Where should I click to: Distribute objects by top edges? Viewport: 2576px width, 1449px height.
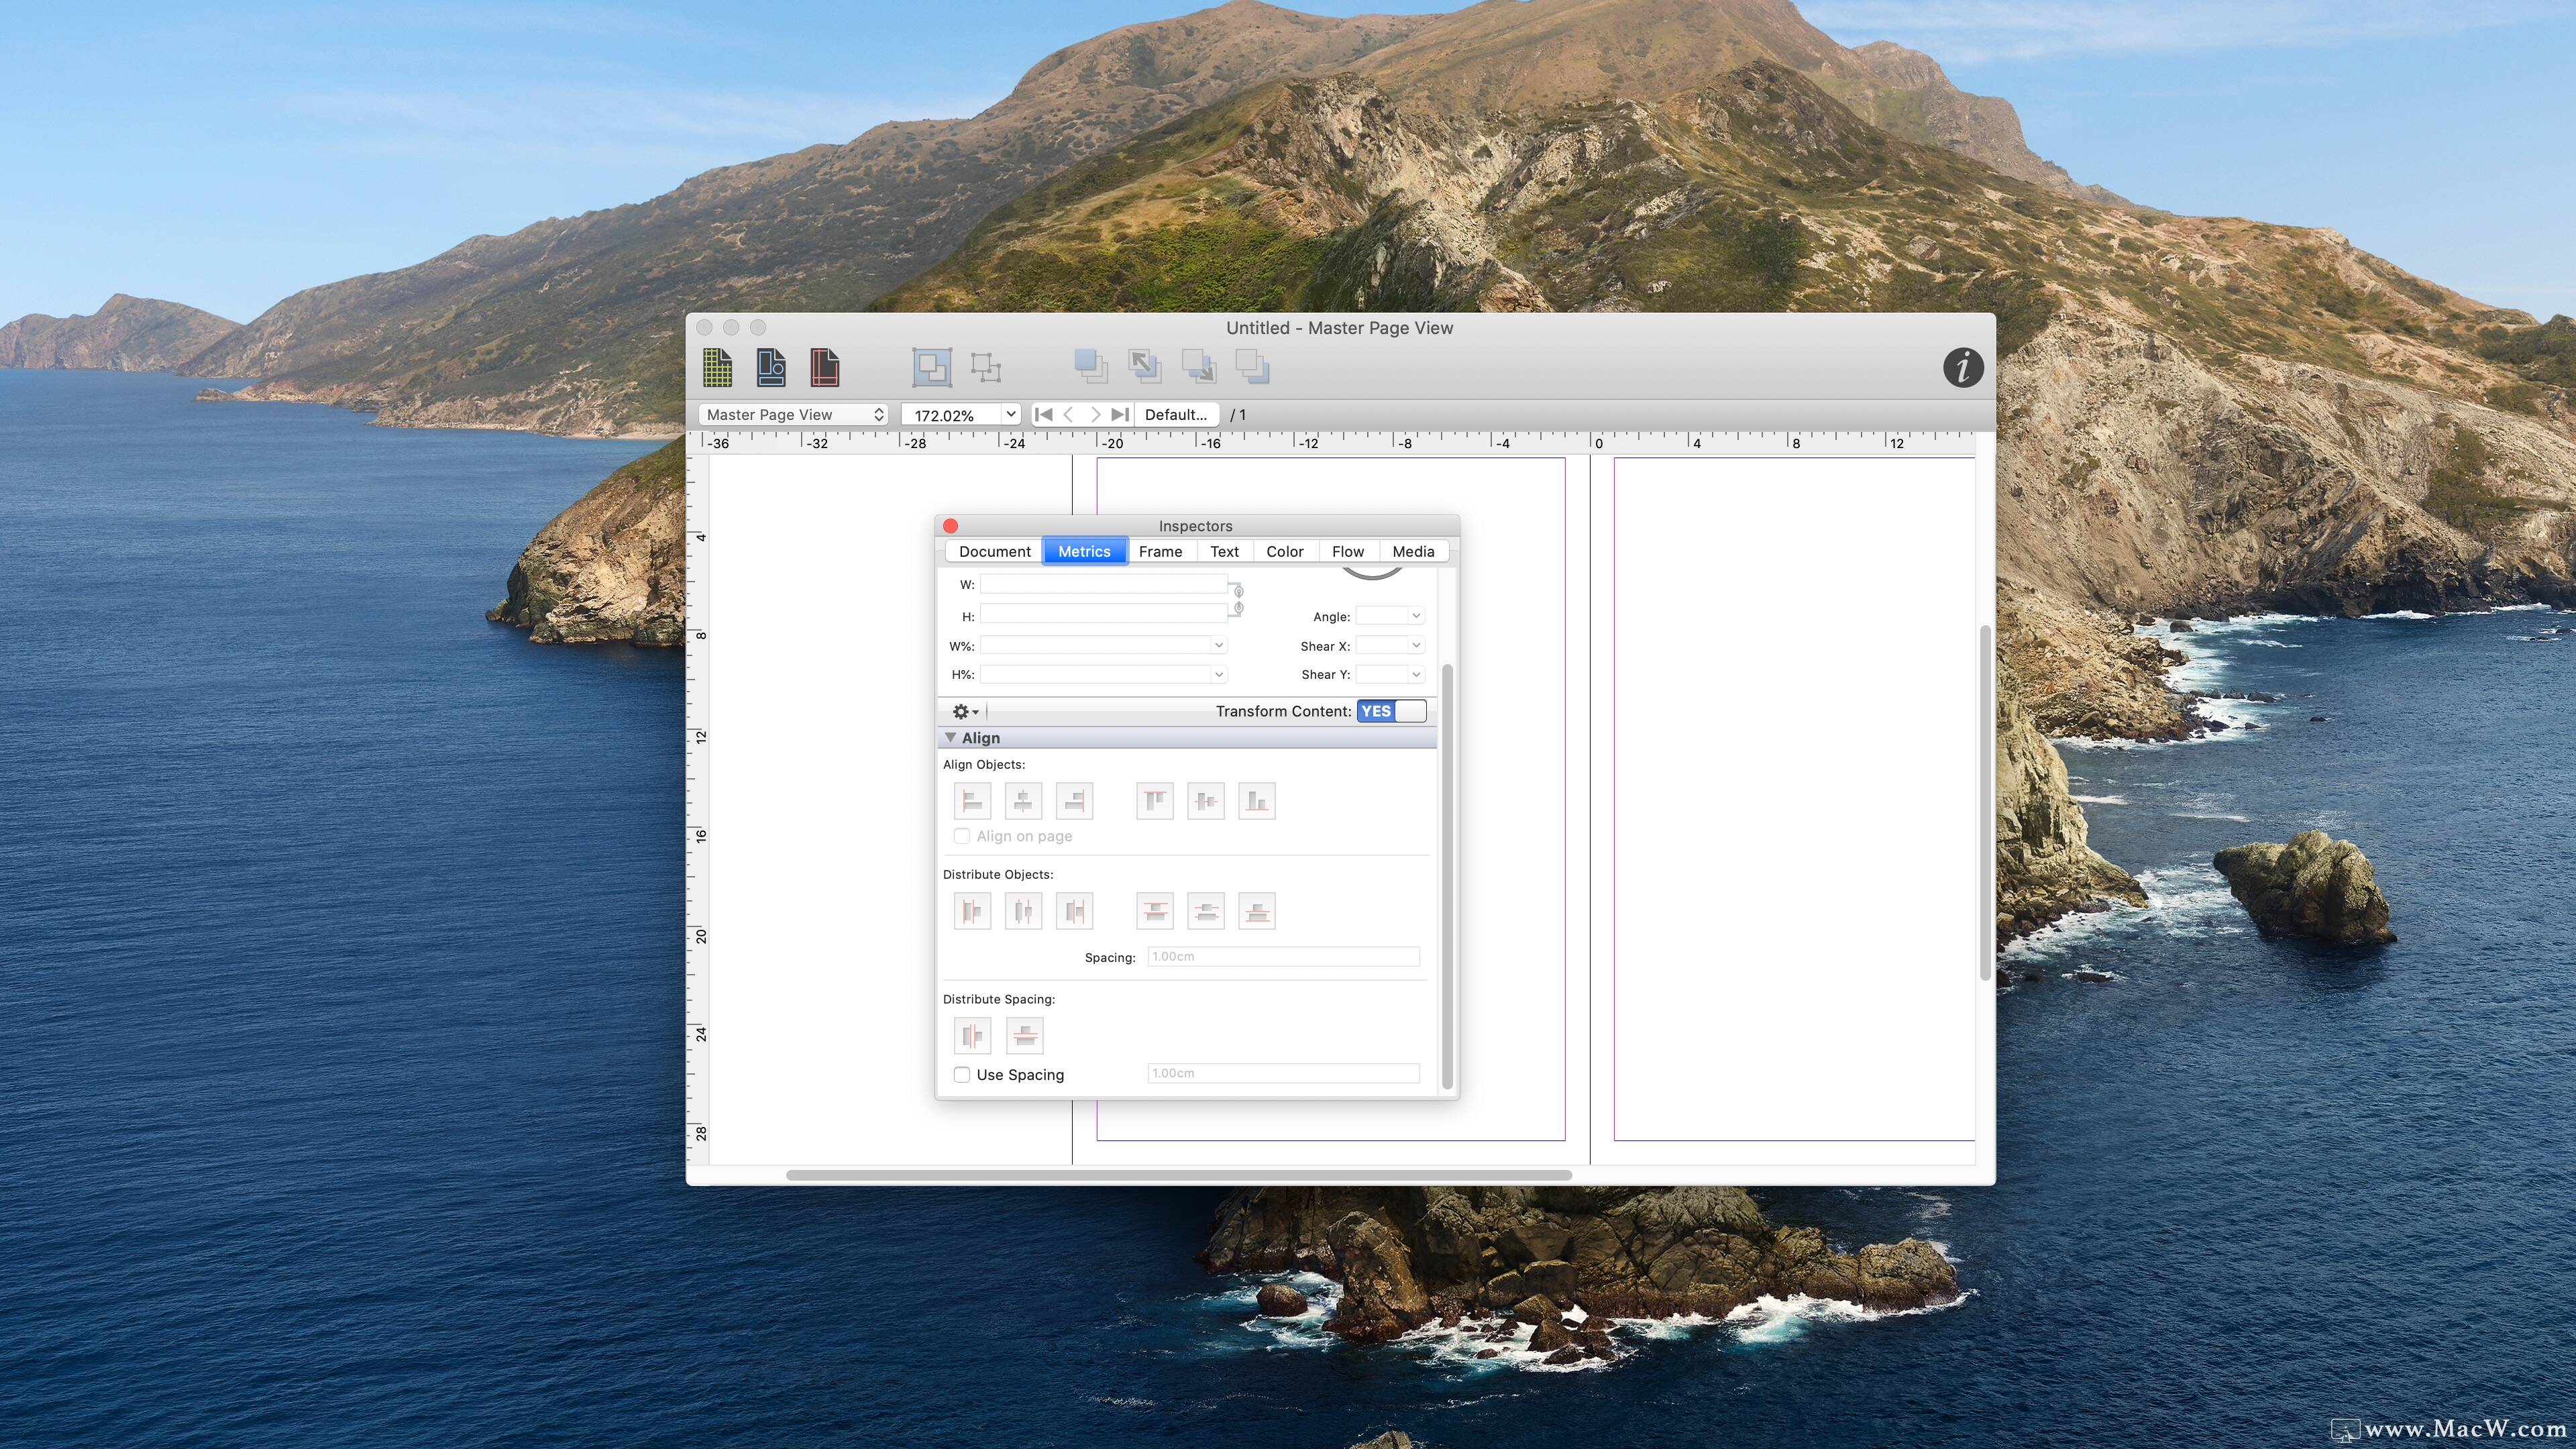1155,911
